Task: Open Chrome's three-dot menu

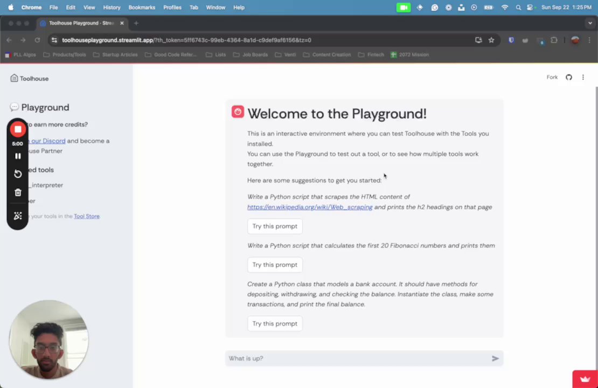Action: pyautogui.click(x=589, y=40)
